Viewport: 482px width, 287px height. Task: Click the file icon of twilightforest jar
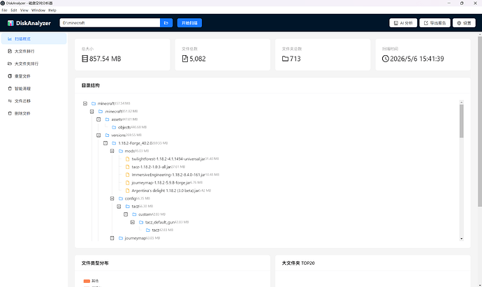click(x=128, y=159)
